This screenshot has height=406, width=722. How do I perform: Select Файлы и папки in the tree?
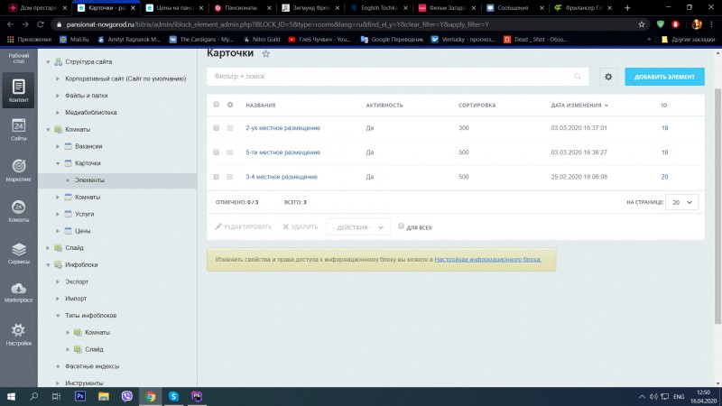click(x=86, y=96)
